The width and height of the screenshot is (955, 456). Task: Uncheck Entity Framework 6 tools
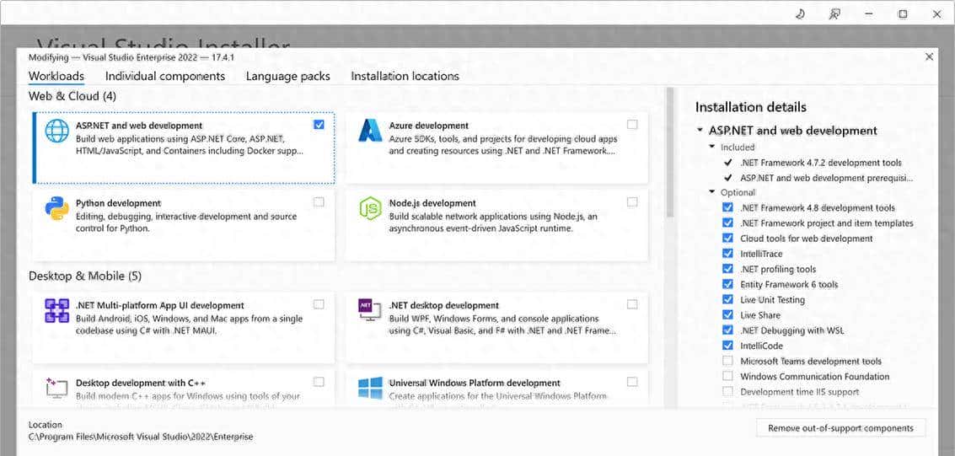727,284
